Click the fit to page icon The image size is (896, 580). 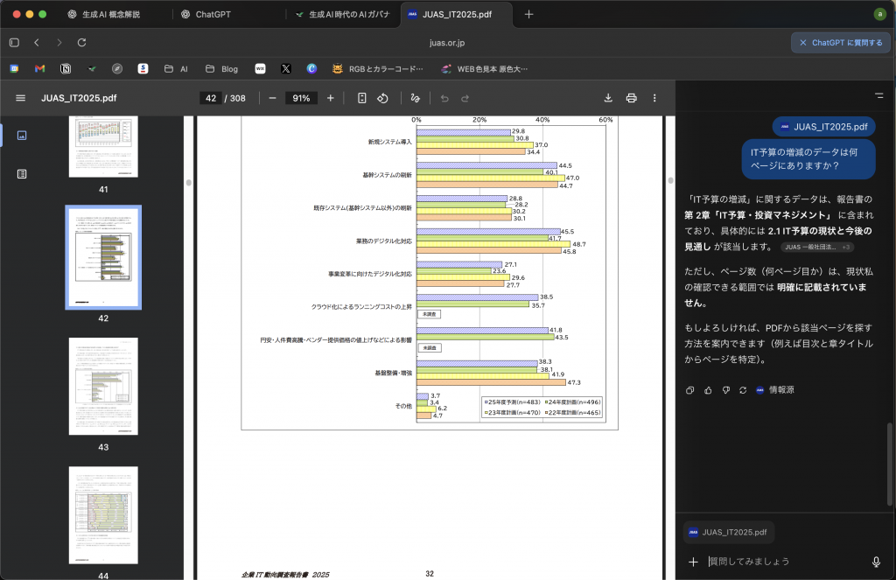[362, 98]
